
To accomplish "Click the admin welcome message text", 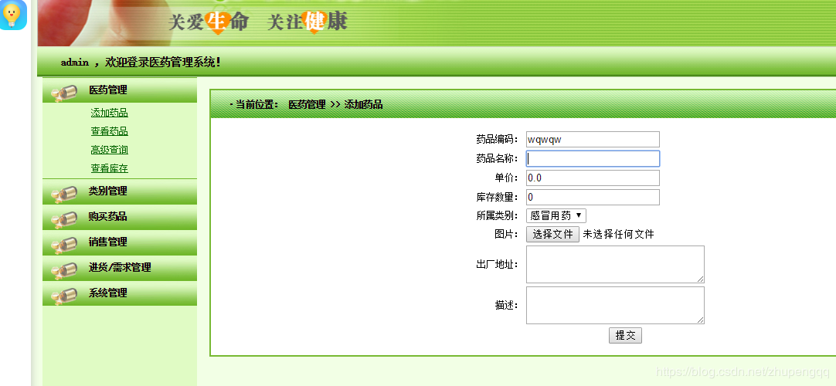I will click(x=141, y=63).
